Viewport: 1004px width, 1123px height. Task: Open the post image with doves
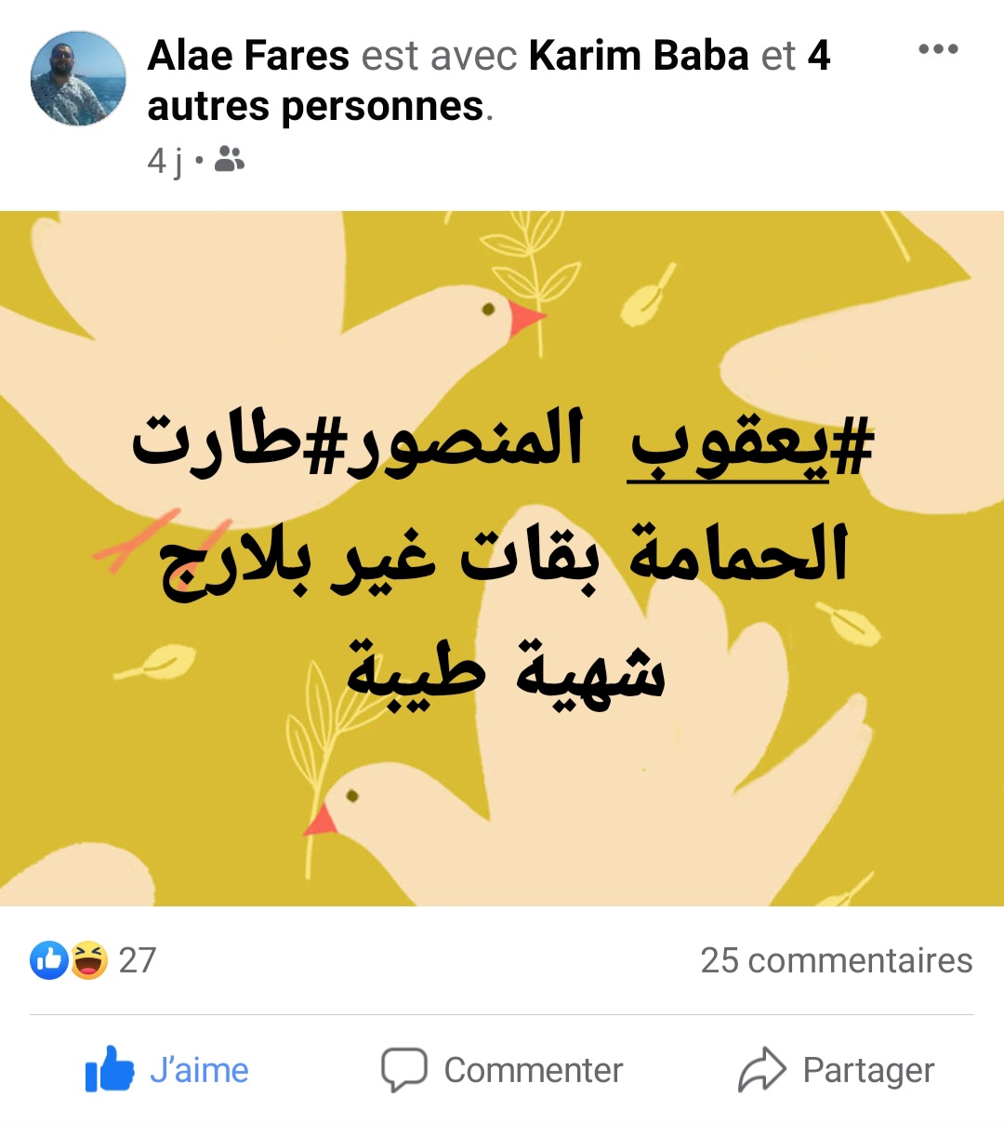coord(502,558)
